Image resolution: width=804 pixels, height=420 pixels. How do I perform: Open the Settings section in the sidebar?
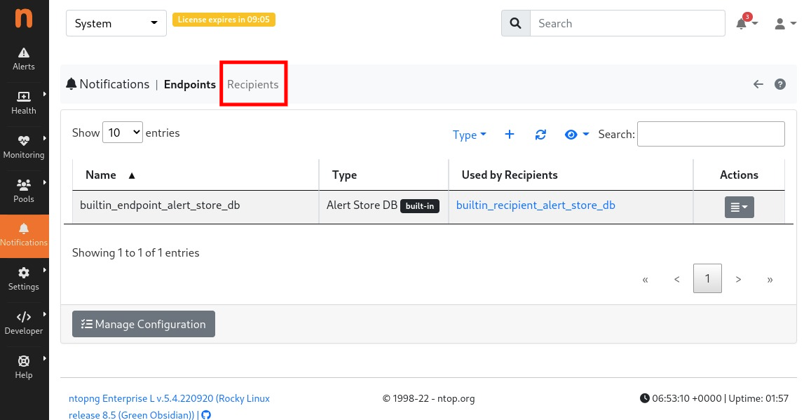(x=23, y=278)
